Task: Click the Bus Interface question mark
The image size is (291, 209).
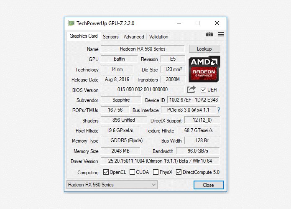Action: pyautogui.click(x=219, y=110)
